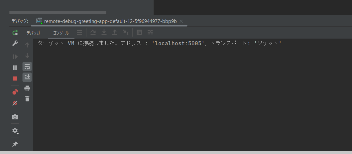Run to cursor position
Viewport: 352px width, 154px height.
tap(126, 33)
